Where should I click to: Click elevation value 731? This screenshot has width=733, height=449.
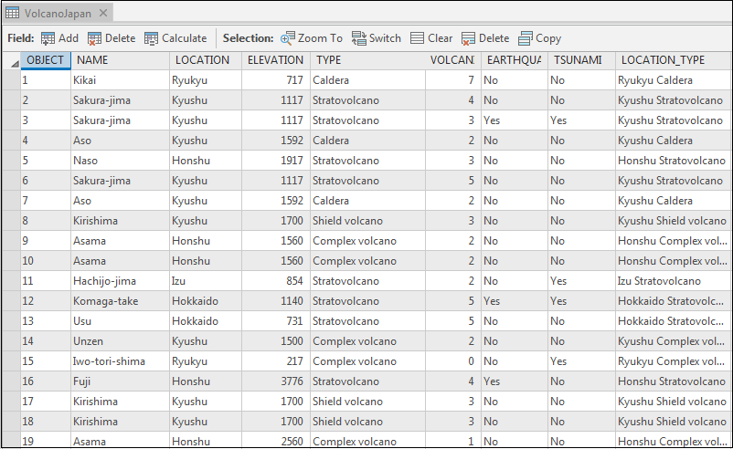[276, 321]
